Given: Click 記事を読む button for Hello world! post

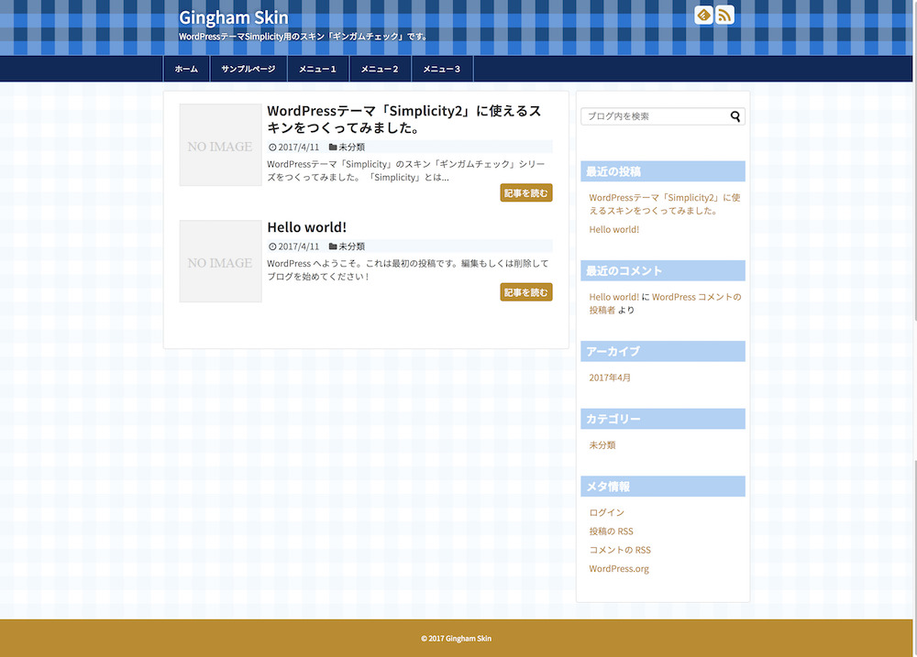Looking at the screenshot, I should (x=525, y=292).
